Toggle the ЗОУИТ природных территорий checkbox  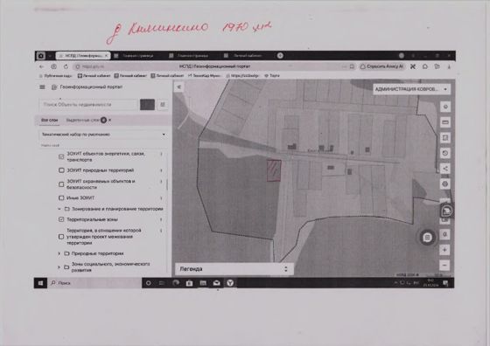pos(61,170)
